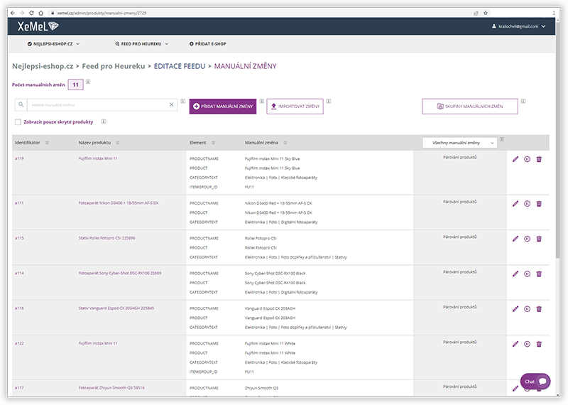Delete manual change for product a122
Image resolution: width=568 pixels, height=405 pixels.
pos(539,344)
